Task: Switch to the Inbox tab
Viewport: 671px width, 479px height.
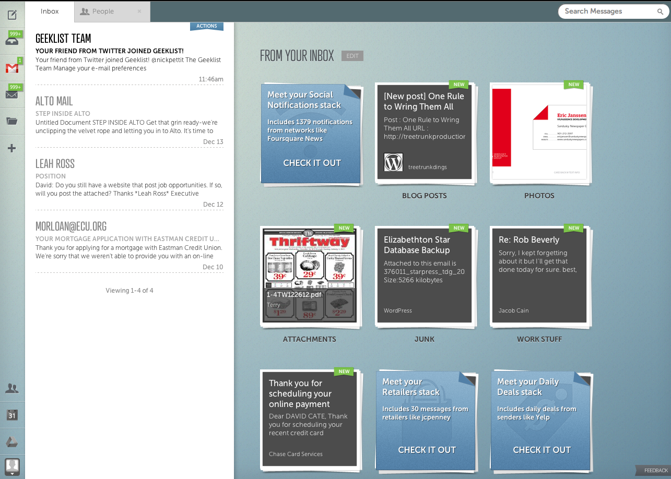Action: pyautogui.click(x=50, y=11)
